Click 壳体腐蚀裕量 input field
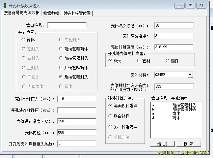 tap(174, 36)
